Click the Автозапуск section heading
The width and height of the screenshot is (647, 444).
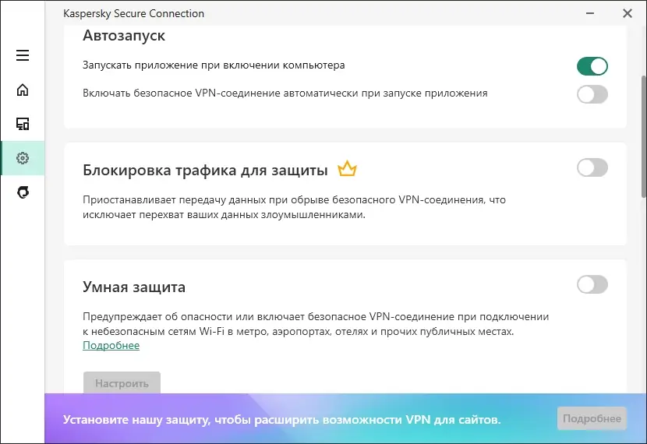pos(124,36)
